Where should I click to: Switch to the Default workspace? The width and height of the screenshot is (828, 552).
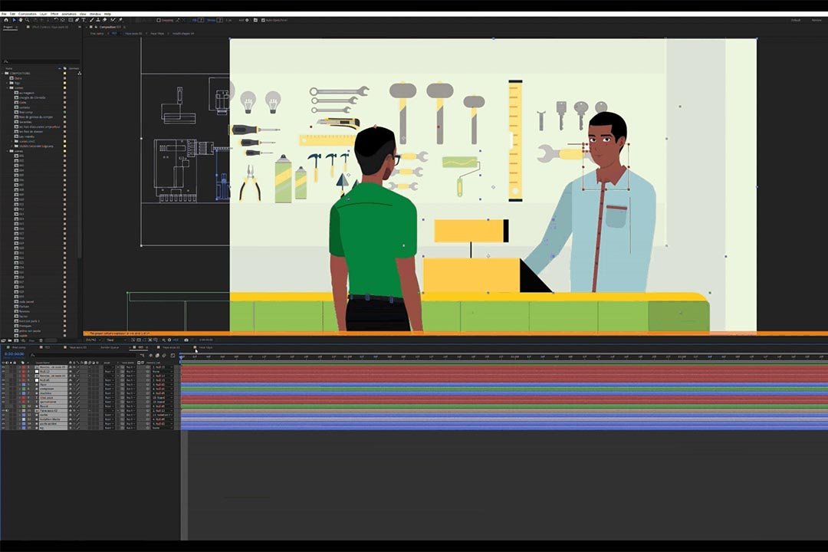pyautogui.click(x=795, y=20)
